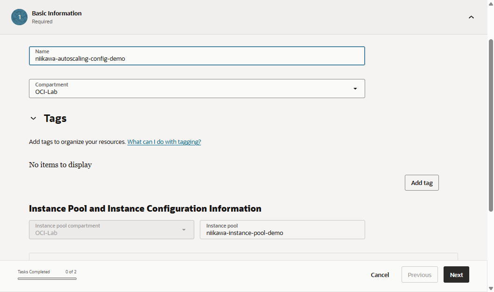
Task: Click the scrollbar up arrow
Action: point(490,4)
